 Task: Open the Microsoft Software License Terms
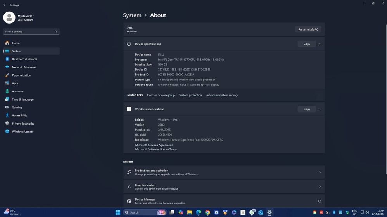coord(156,149)
